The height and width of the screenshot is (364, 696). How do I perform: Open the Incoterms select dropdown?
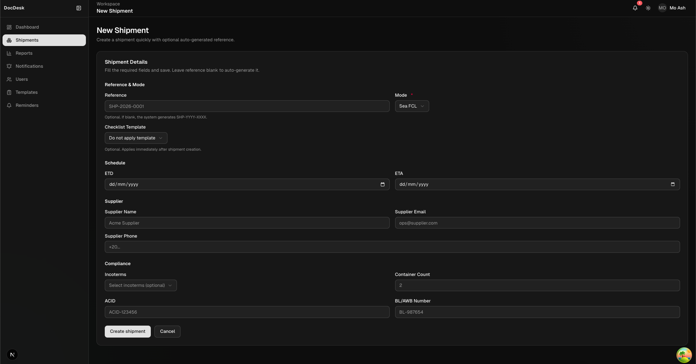[141, 285]
